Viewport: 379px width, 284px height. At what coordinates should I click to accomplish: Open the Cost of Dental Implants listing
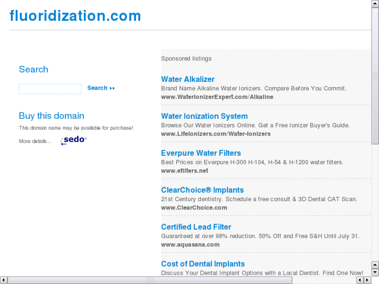(x=203, y=264)
